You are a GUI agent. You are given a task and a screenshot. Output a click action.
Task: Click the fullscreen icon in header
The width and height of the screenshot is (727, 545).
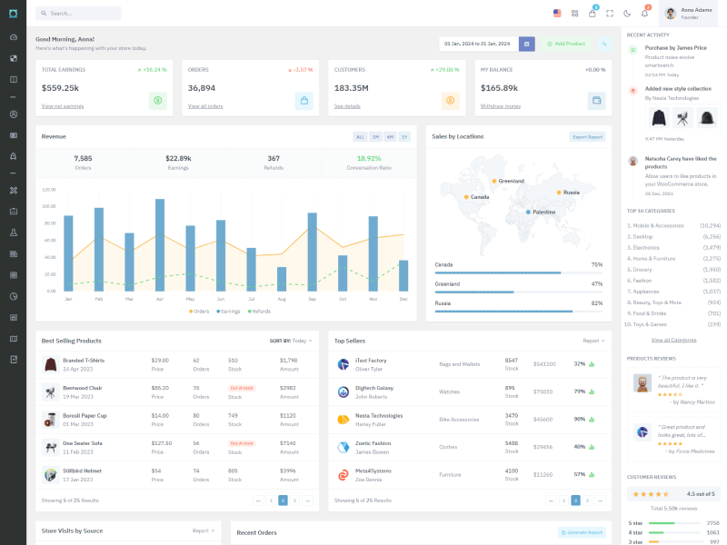tap(610, 14)
